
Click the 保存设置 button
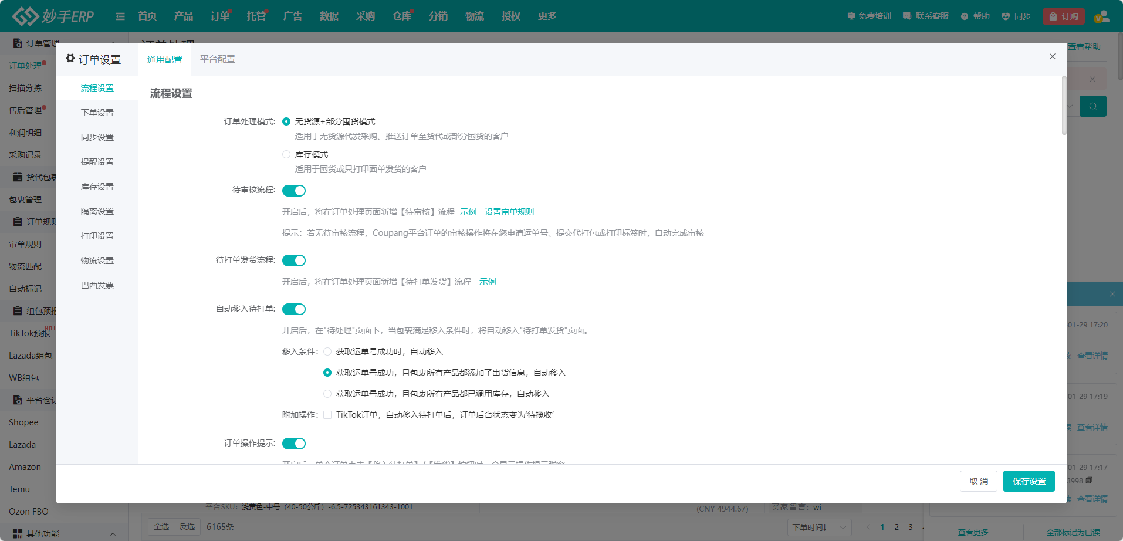click(x=1029, y=481)
